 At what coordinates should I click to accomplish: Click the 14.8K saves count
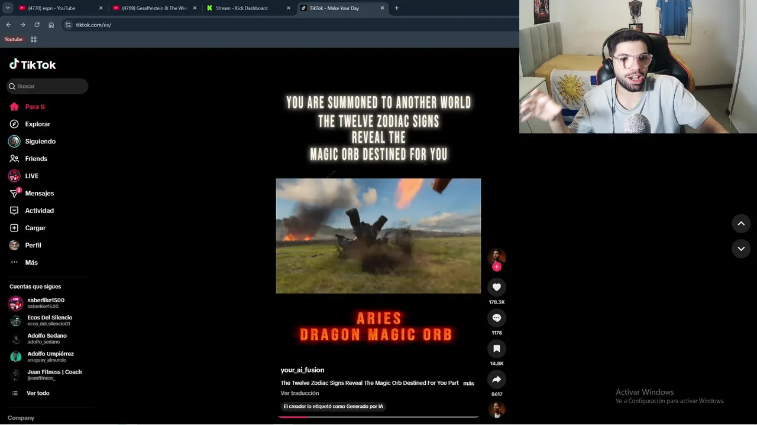coord(497,364)
